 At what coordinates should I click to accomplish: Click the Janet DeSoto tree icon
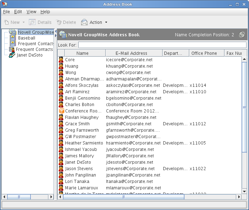point(12,55)
